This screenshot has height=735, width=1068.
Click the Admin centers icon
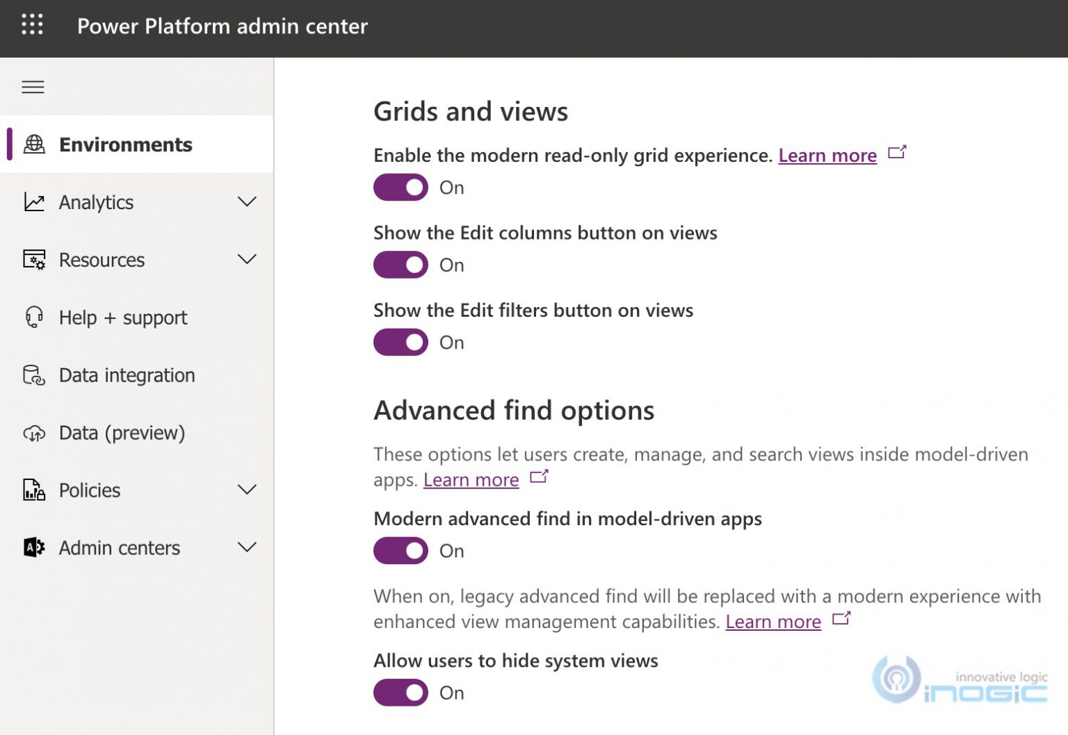click(x=33, y=547)
